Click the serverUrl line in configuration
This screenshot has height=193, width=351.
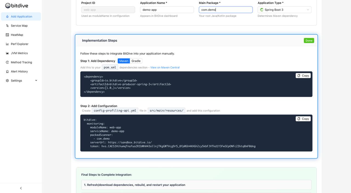121,142
